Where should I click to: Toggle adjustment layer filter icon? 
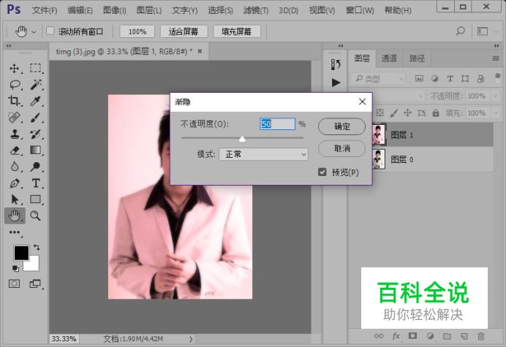pyautogui.click(x=434, y=78)
